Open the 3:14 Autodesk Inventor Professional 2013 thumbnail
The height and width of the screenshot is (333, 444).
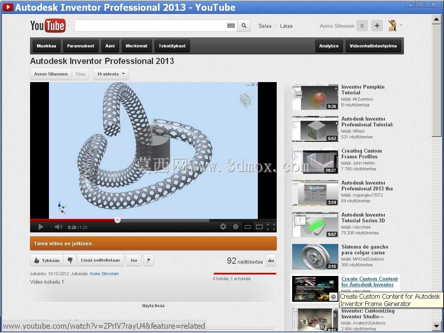pos(315,193)
